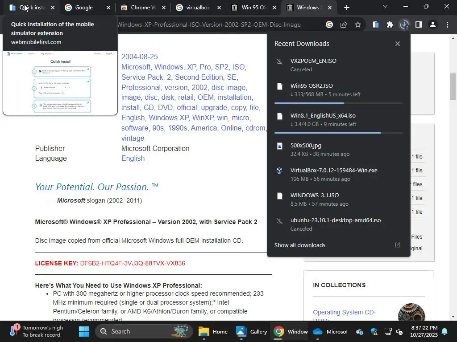This screenshot has width=457, height=342.
Task: Click the Win95 OSR2.ISO file icon
Action: pyautogui.click(x=279, y=86)
